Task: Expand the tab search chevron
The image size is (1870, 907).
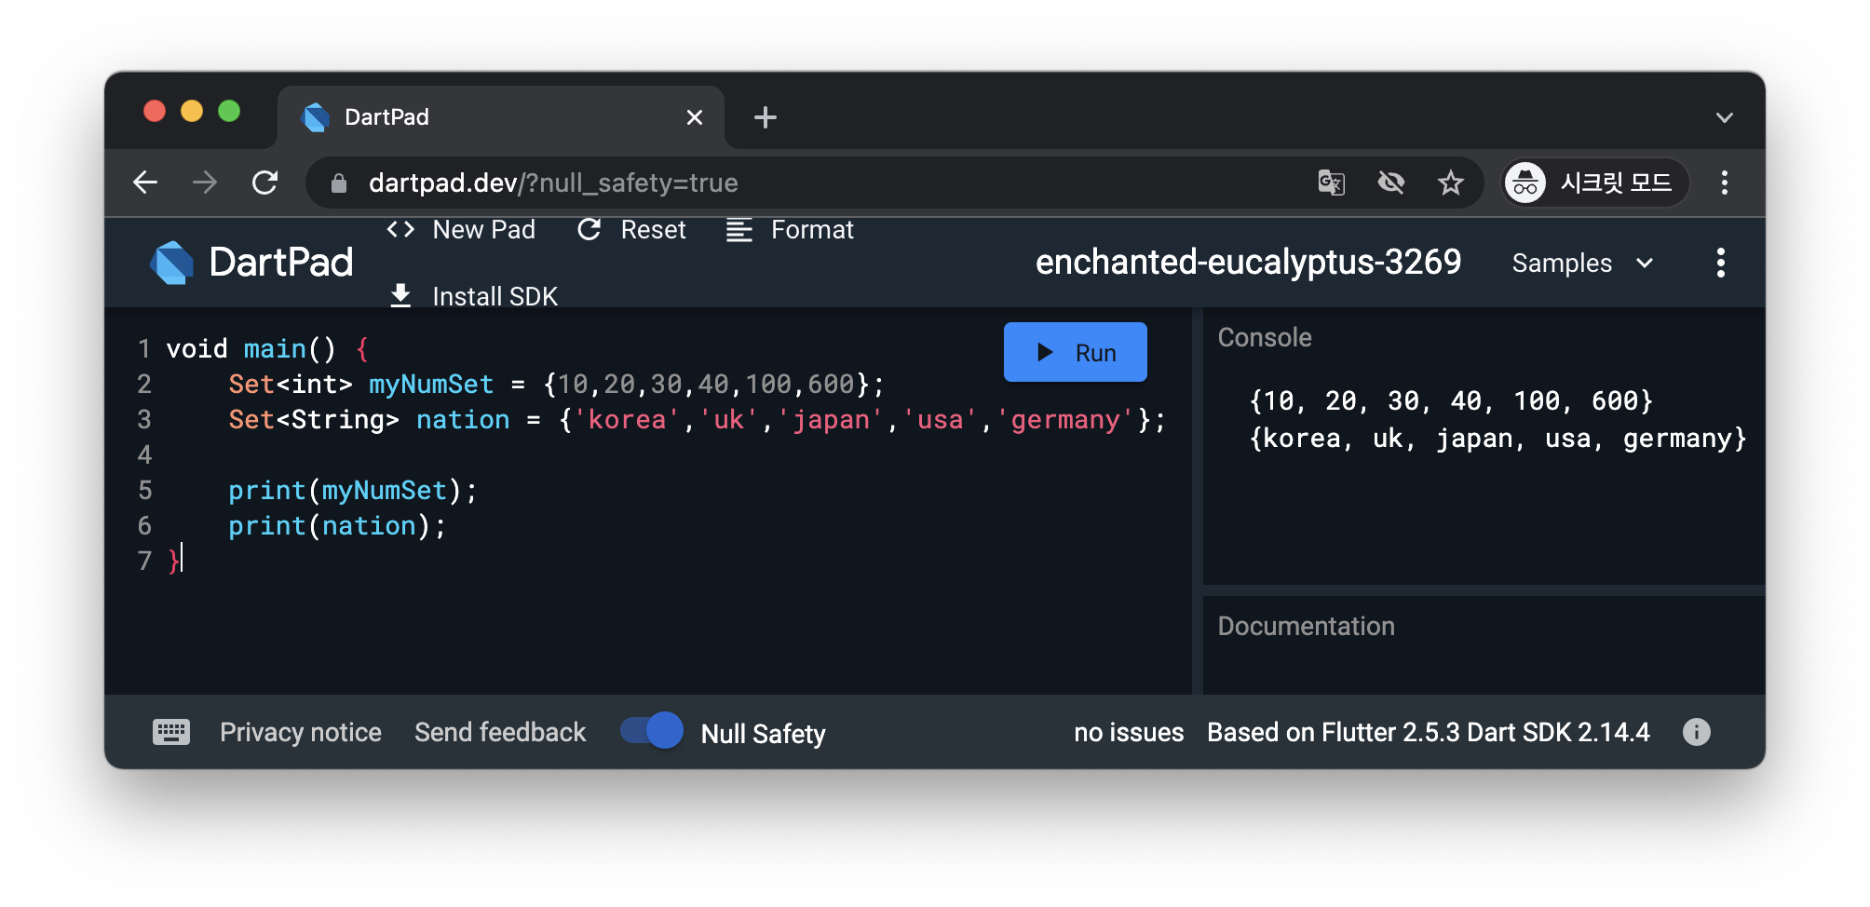Action: pos(1725,118)
